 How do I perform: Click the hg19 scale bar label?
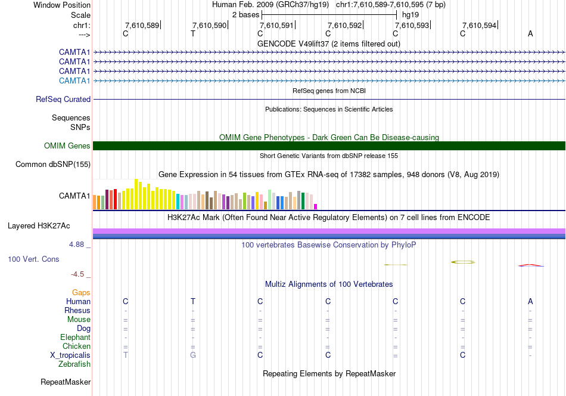pos(410,15)
